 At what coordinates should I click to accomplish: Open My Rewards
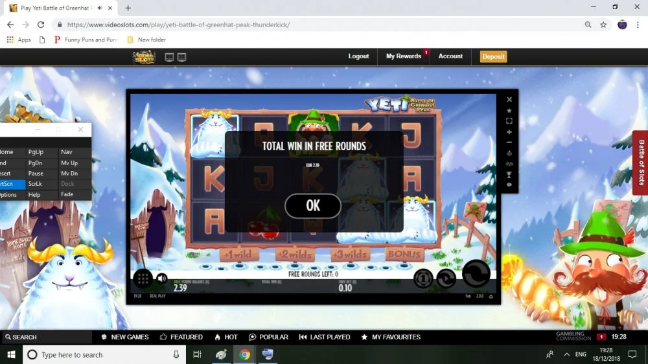[403, 56]
